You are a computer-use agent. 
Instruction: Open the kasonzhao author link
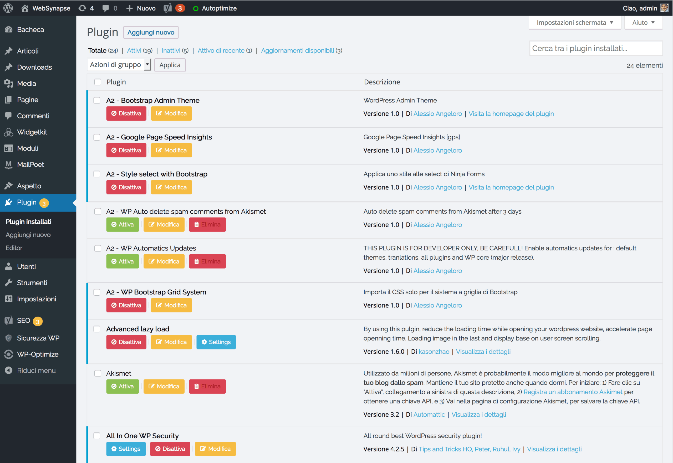tap(434, 352)
